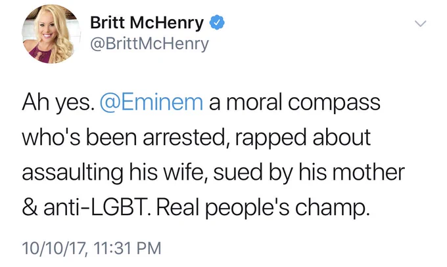
Task: Visit the @BrittMcHenry handle link
Action: tap(149, 44)
